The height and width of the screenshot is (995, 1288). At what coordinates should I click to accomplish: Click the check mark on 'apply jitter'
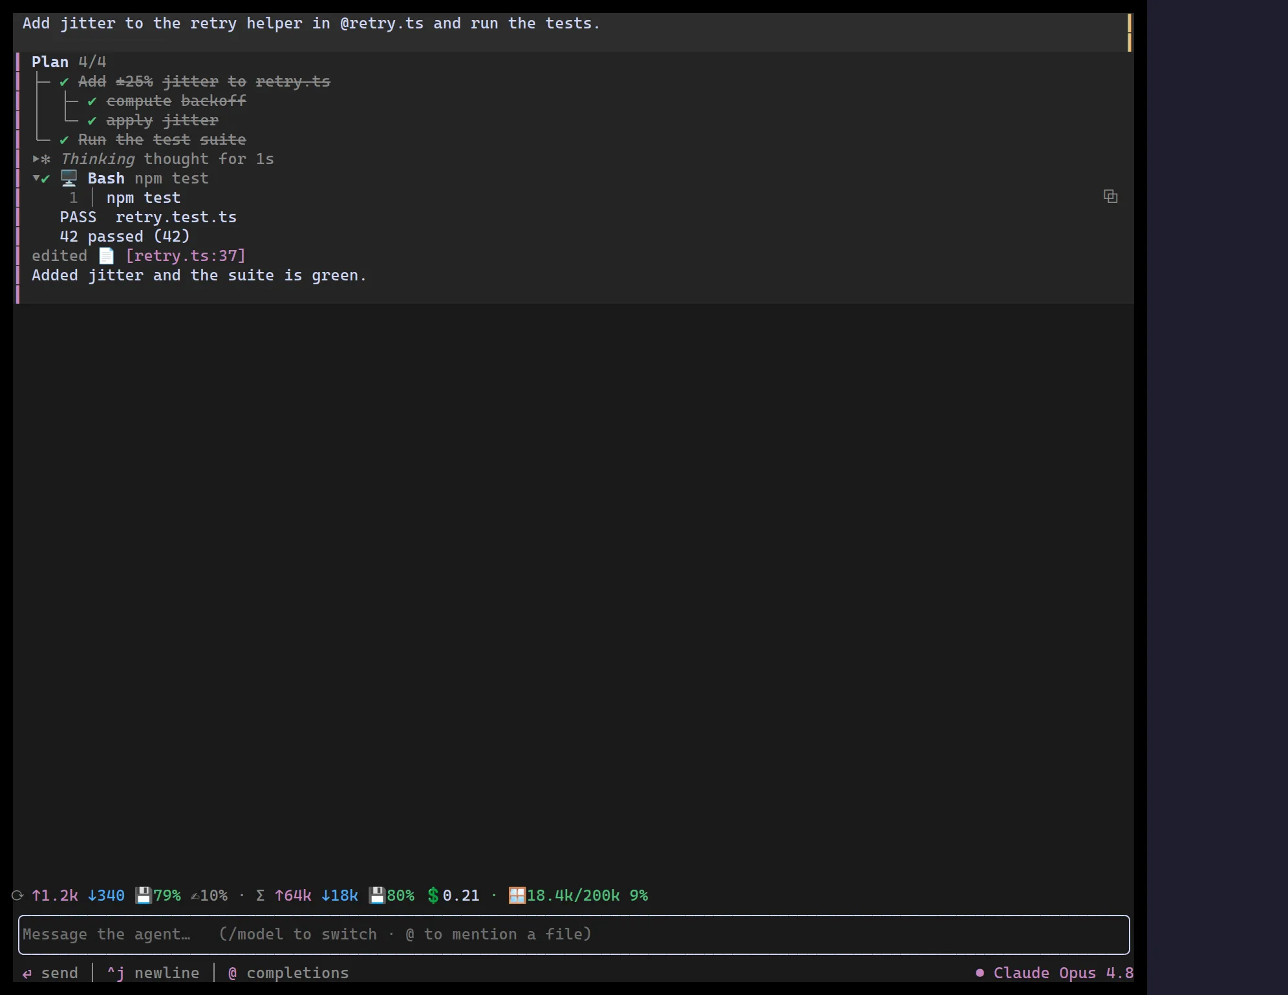coord(92,121)
